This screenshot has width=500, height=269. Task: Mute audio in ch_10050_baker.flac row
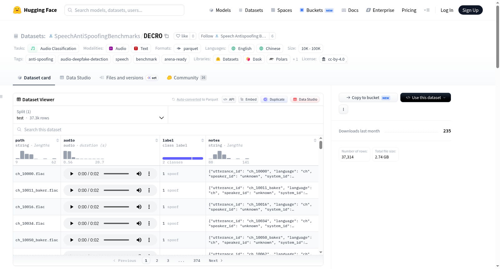(x=139, y=240)
